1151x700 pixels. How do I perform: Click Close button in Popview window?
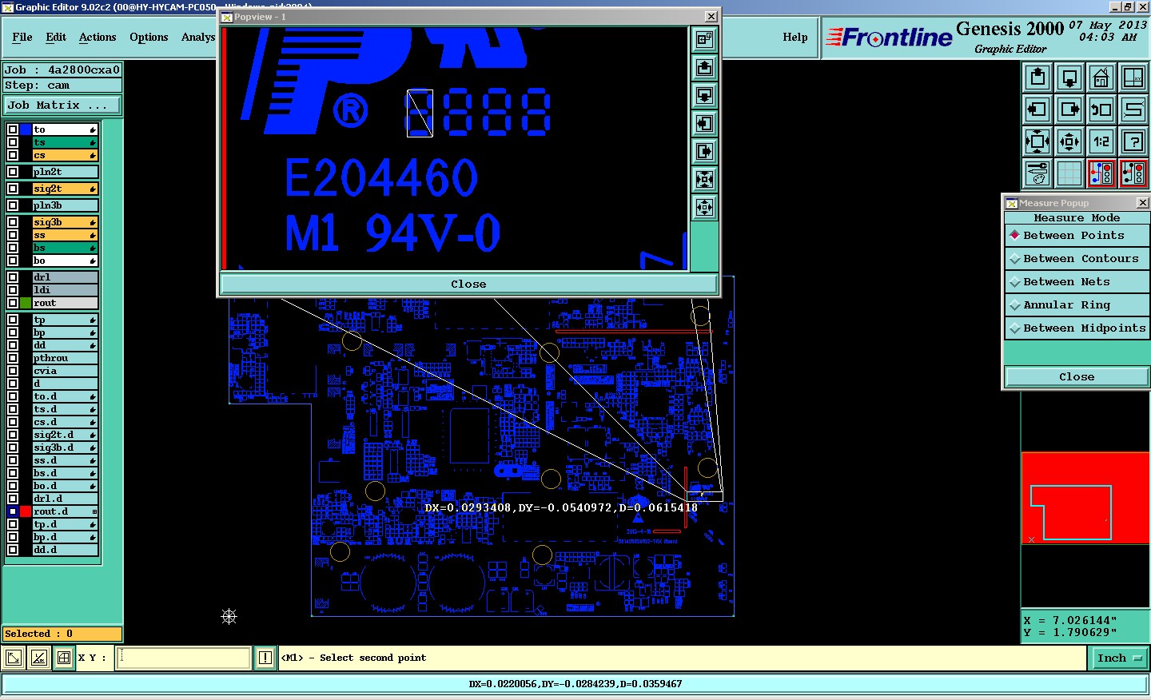click(468, 284)
